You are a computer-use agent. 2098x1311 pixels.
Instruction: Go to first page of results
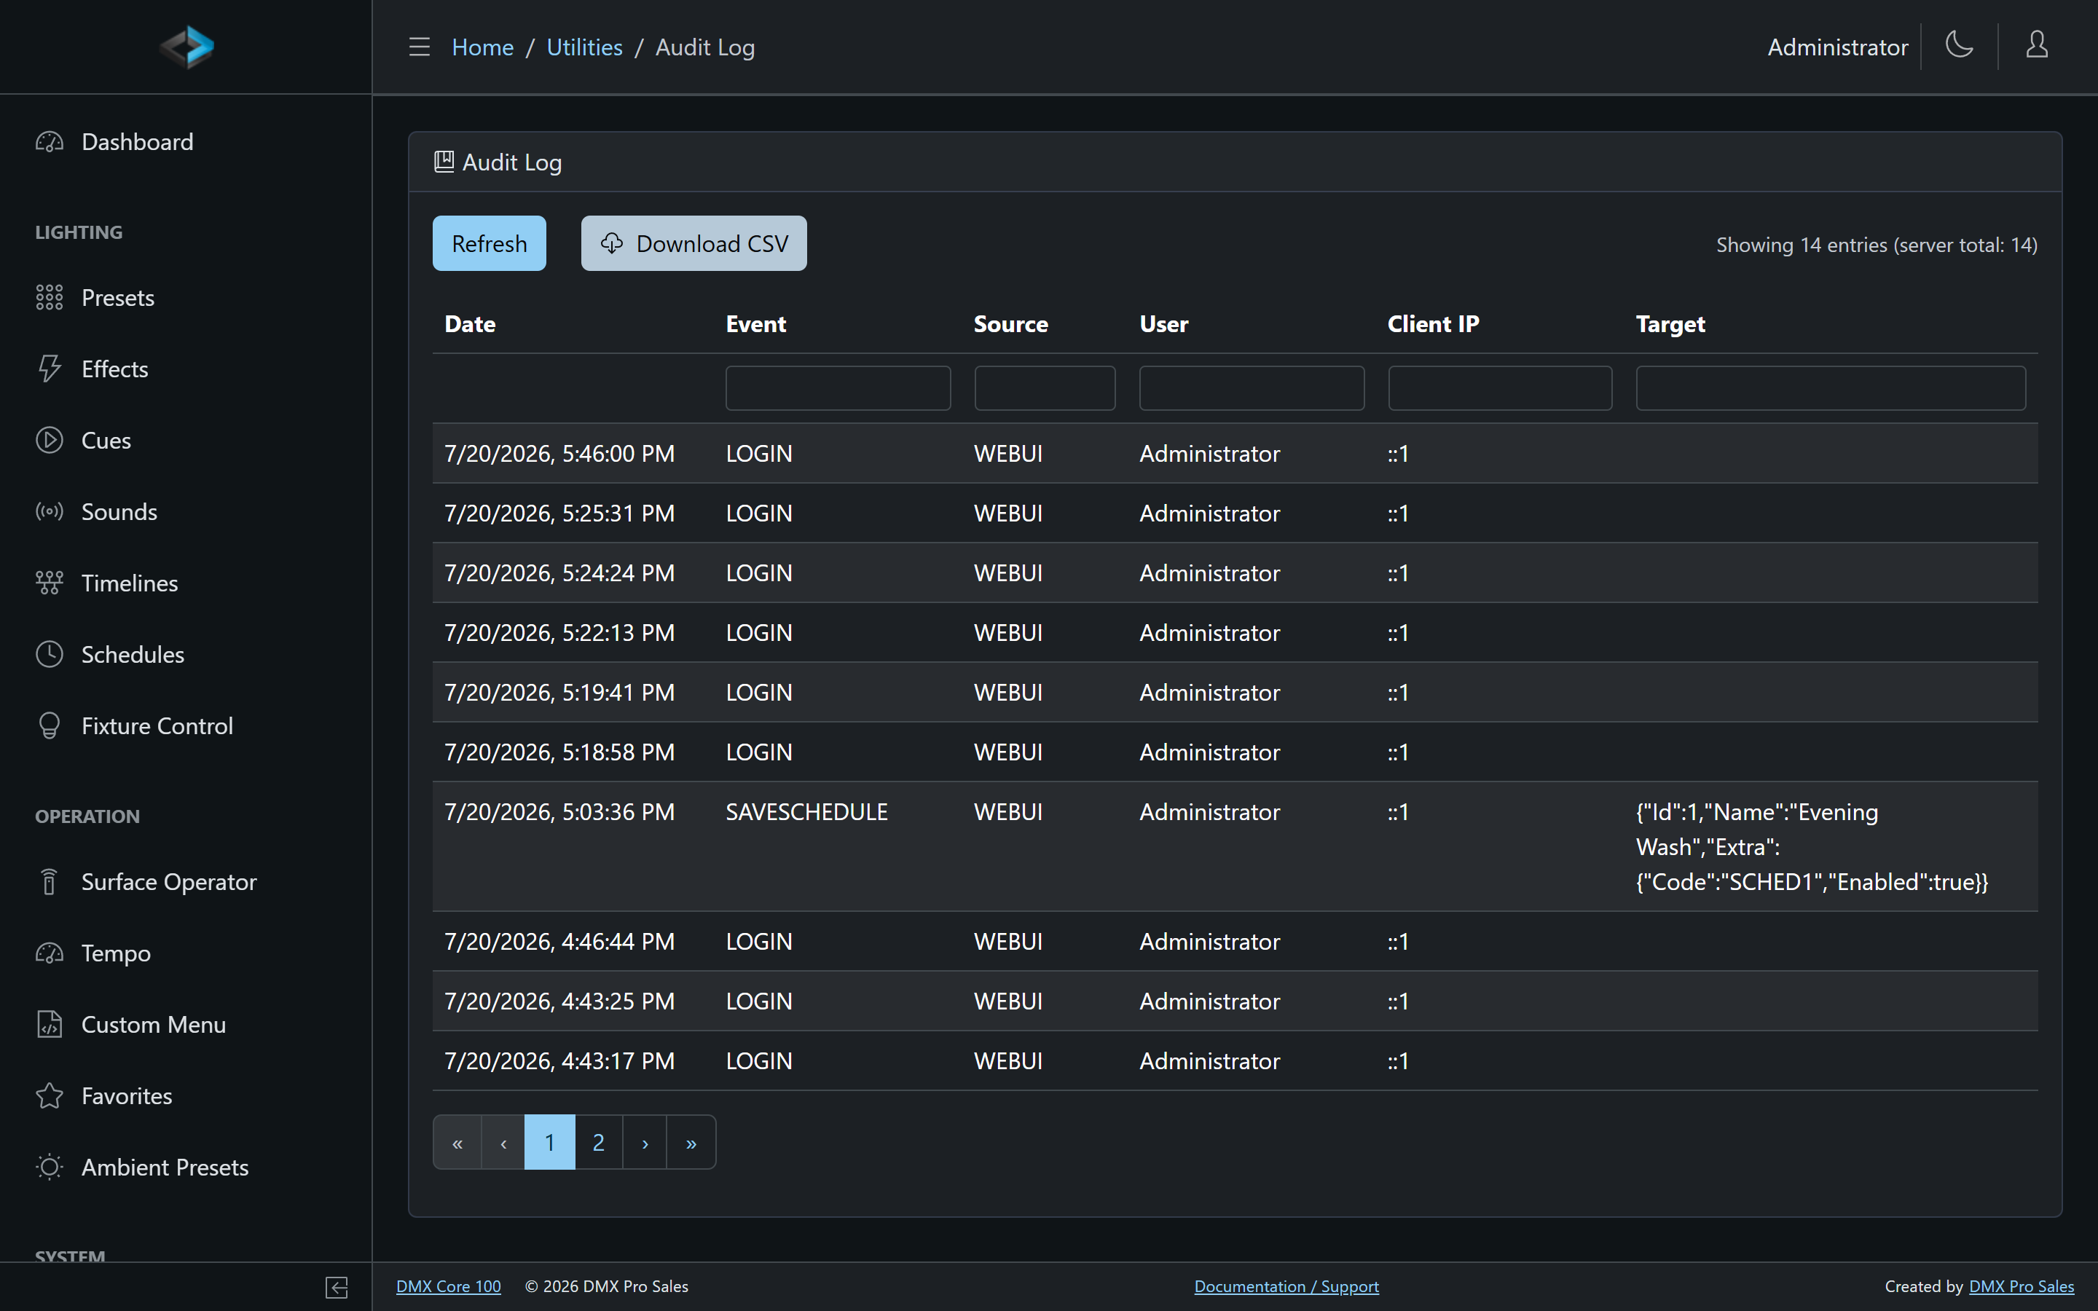click(457, 1143)
